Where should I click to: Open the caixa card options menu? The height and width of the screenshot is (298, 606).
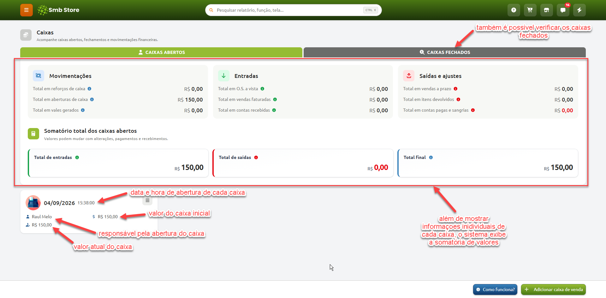(x=147, y=200)
